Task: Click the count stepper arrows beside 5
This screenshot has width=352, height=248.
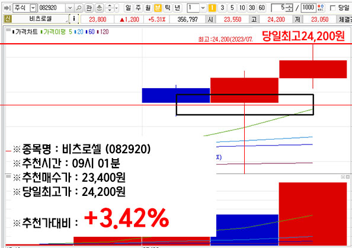Action: tap(290, 8)
